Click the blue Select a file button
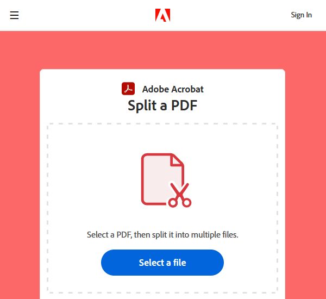The width and height of the screenshot is (326, 299). (x=162, y=263)
